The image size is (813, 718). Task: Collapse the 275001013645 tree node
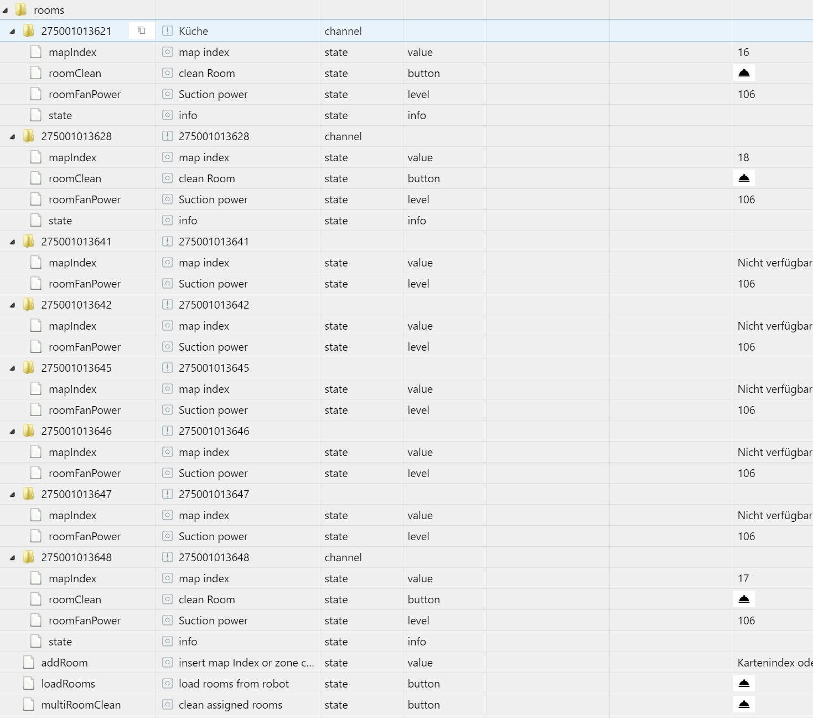pos(12,368)
